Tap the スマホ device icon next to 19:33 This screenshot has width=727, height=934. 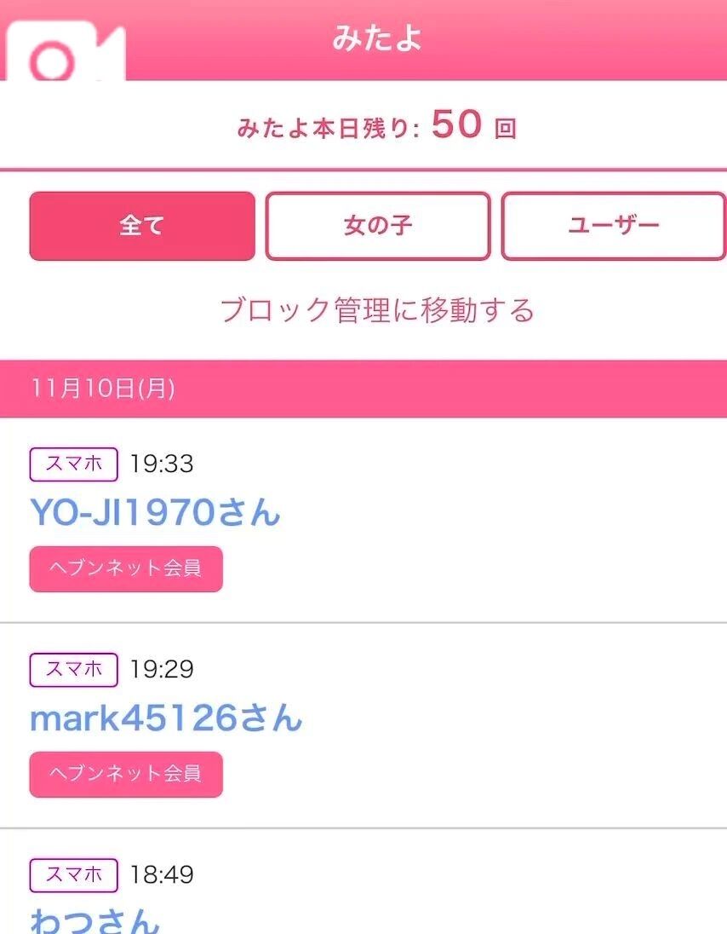click(x=72, y=464)
